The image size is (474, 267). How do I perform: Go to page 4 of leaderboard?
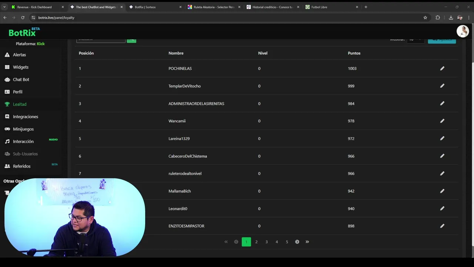tap(277, 242)
